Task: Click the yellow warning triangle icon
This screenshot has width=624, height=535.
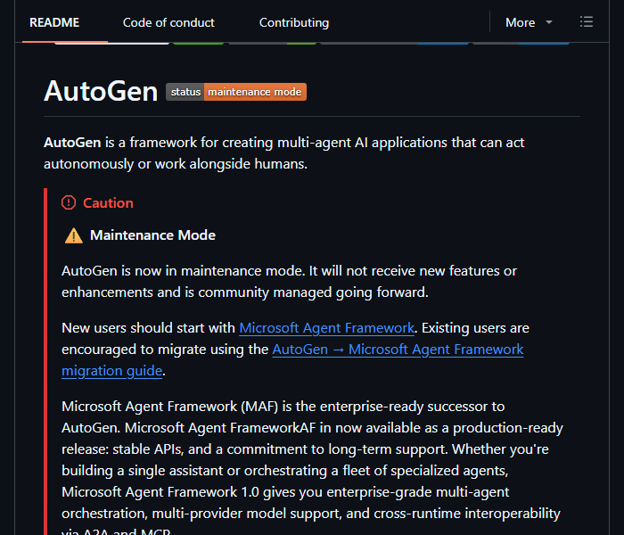Action: click(74, 235)
